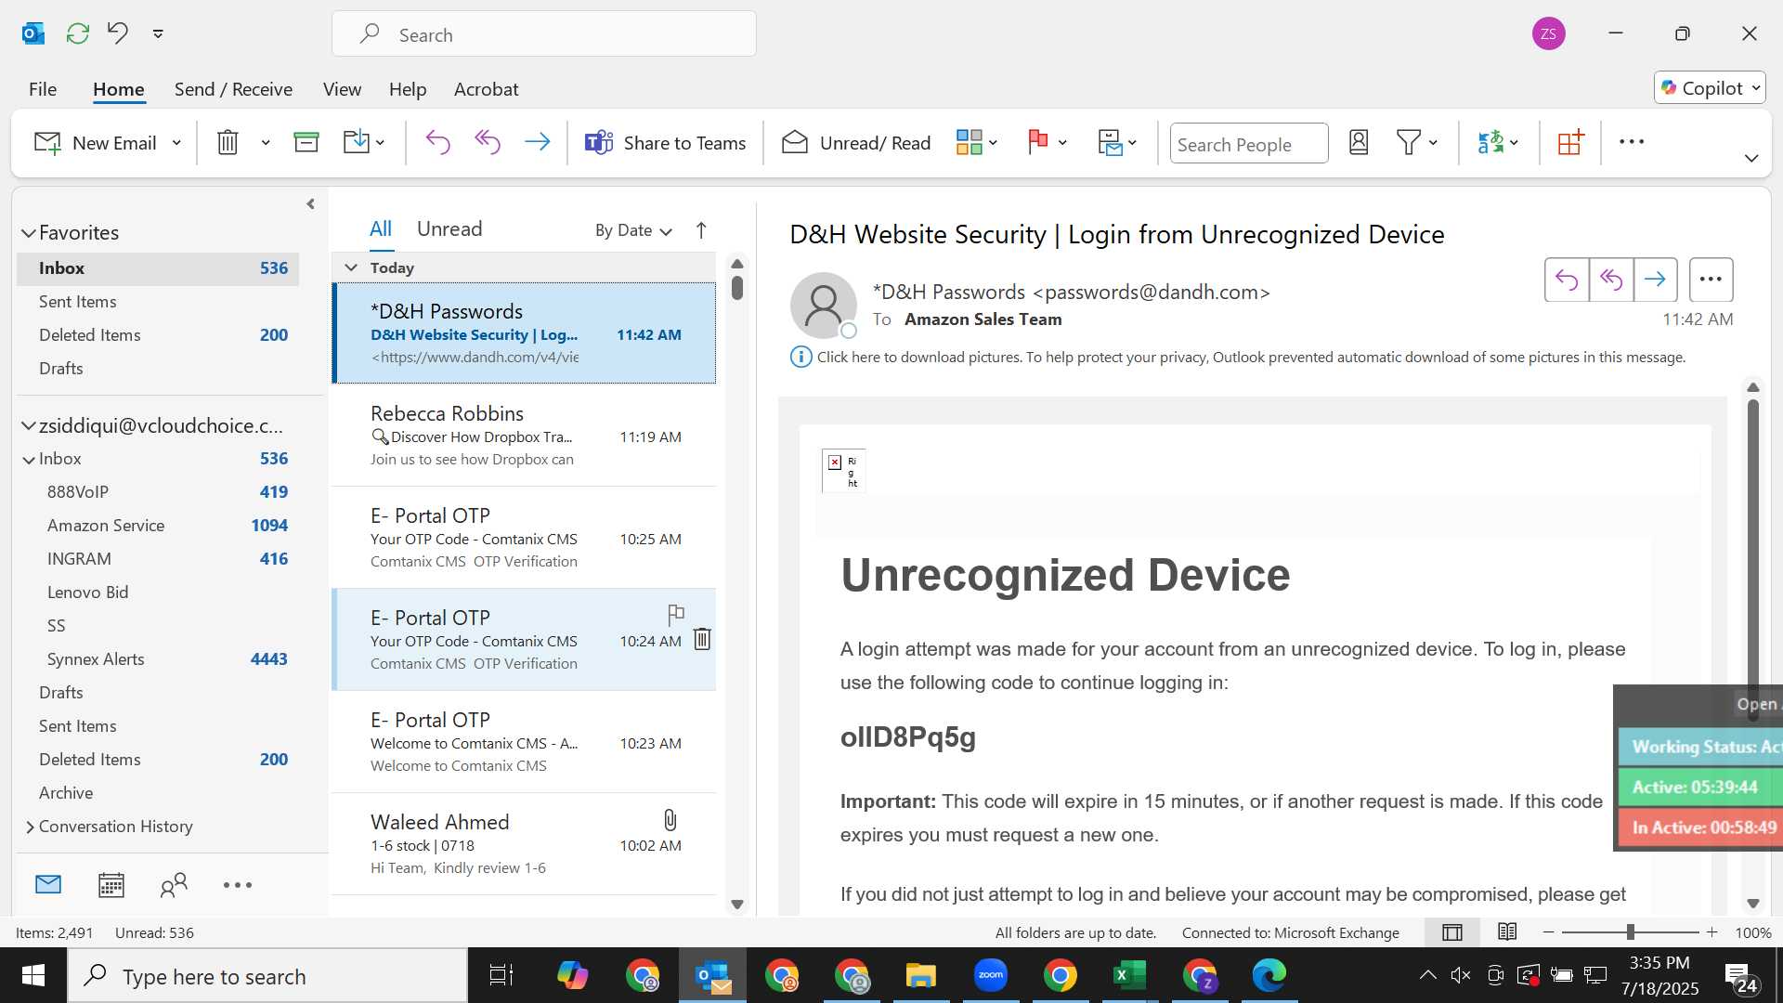
Task: Click Reply All in reading pane header
Action: click(1611, 280)
